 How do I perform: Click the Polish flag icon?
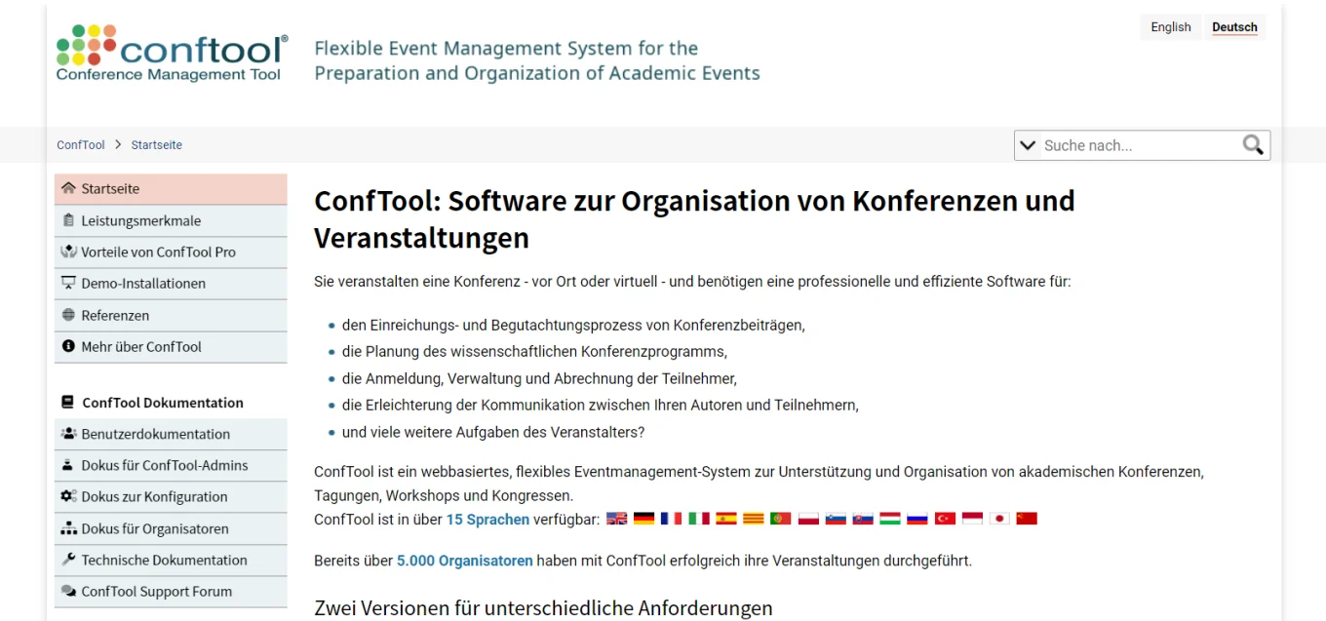click(808, 519)
